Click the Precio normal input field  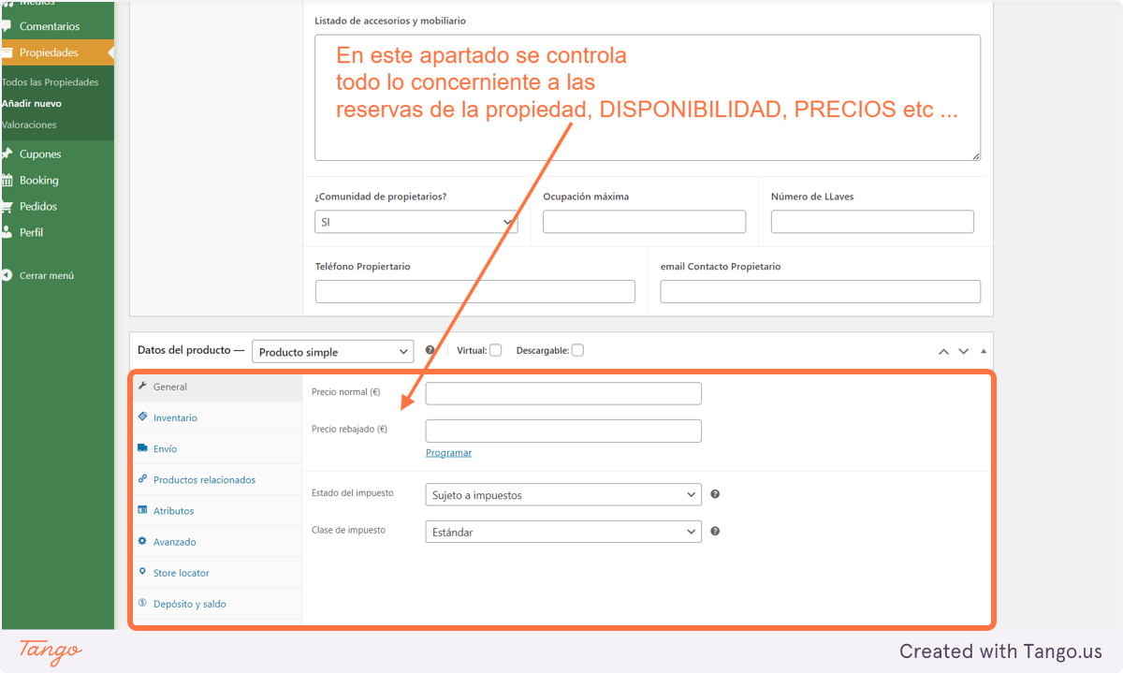(563, 393)
